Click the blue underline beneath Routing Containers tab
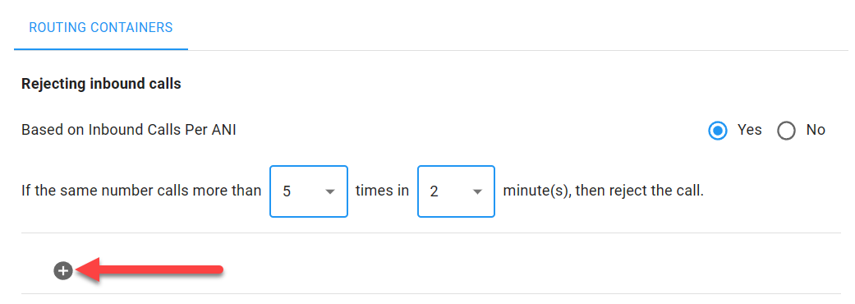The width and height of the screenshot is (855, 304). point(101,49)
